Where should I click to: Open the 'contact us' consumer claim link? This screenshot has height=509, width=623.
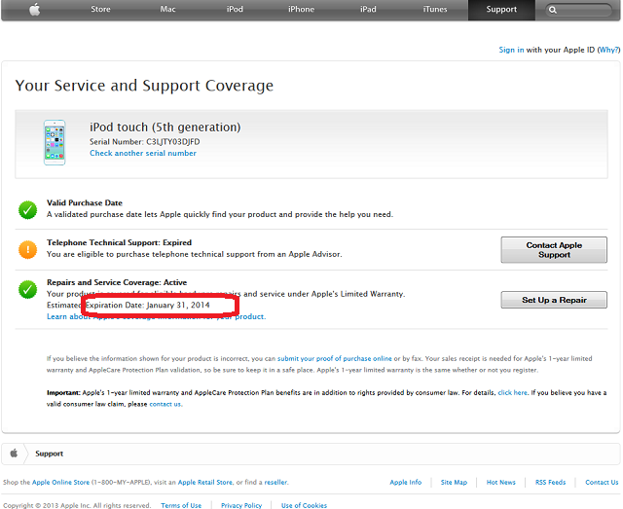(165, 404)
